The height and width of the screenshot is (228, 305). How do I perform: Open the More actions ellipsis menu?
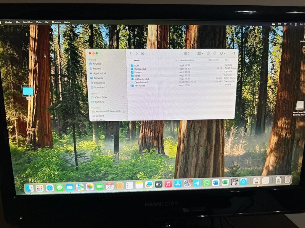click(x=222, y=53)
